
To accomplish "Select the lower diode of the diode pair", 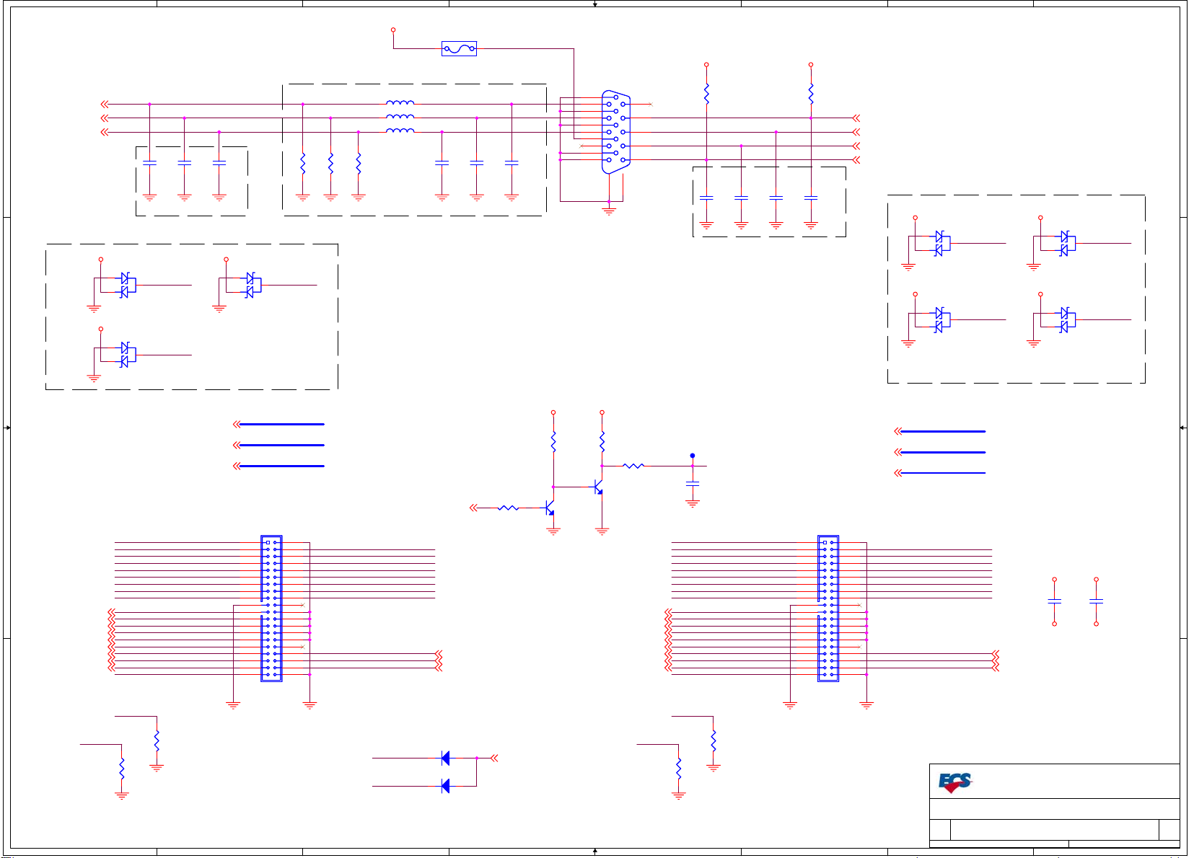I will click(x=445, y=786).
